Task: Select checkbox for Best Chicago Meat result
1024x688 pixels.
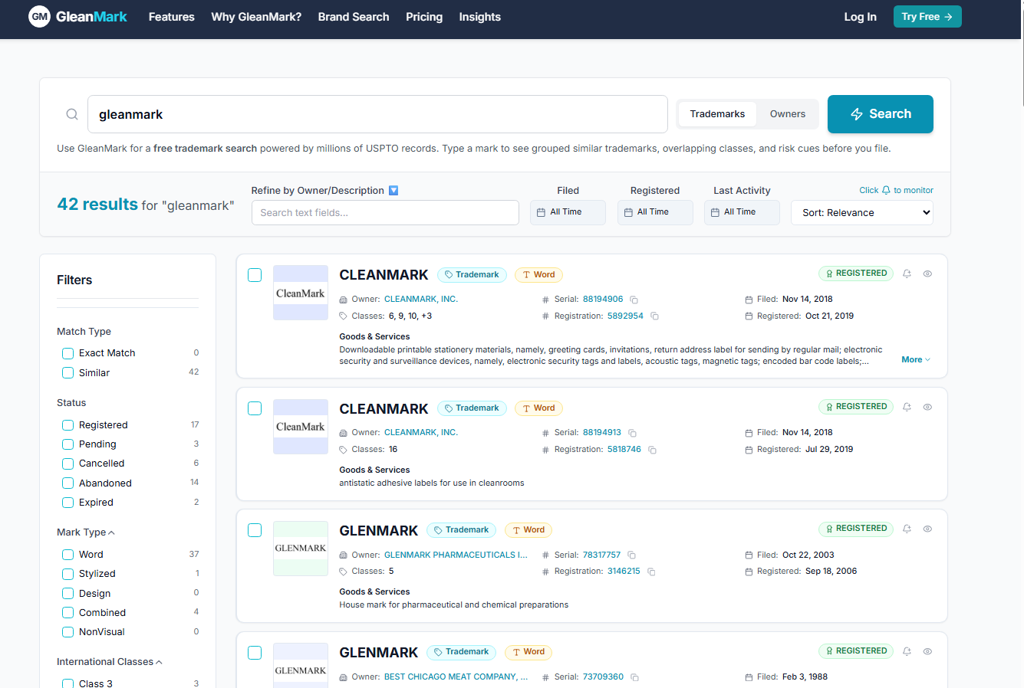Action: pyautogui.click(x=255, y=653)
